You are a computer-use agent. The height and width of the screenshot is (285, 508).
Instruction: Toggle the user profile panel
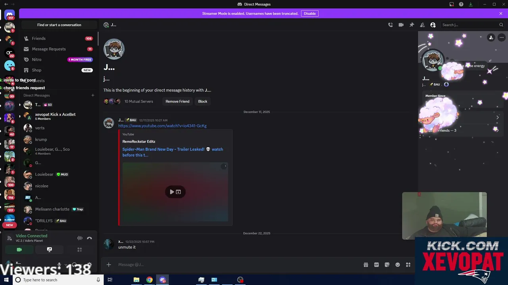(433, 25)
